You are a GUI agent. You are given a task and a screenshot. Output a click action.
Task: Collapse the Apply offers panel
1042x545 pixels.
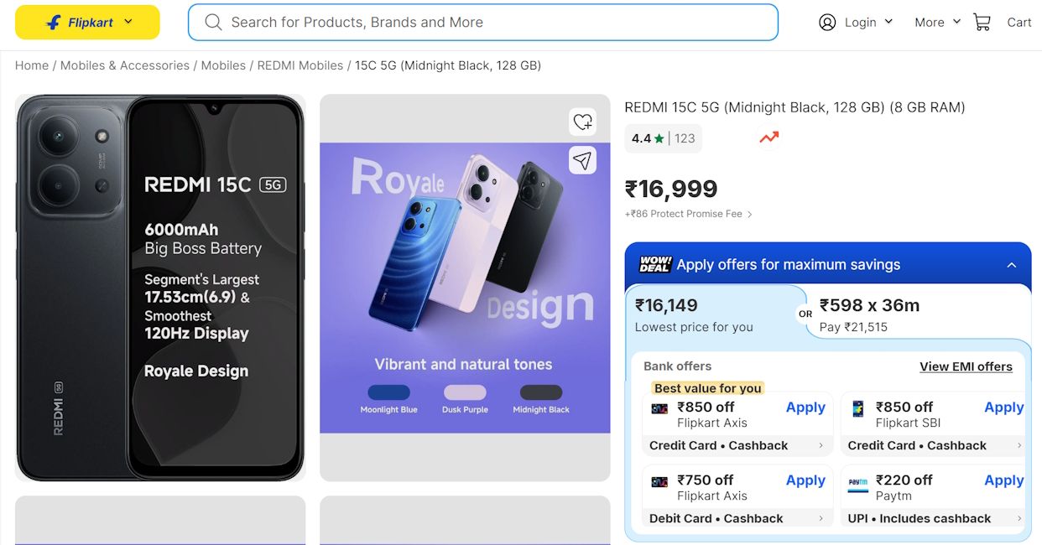click(1011, 264)
